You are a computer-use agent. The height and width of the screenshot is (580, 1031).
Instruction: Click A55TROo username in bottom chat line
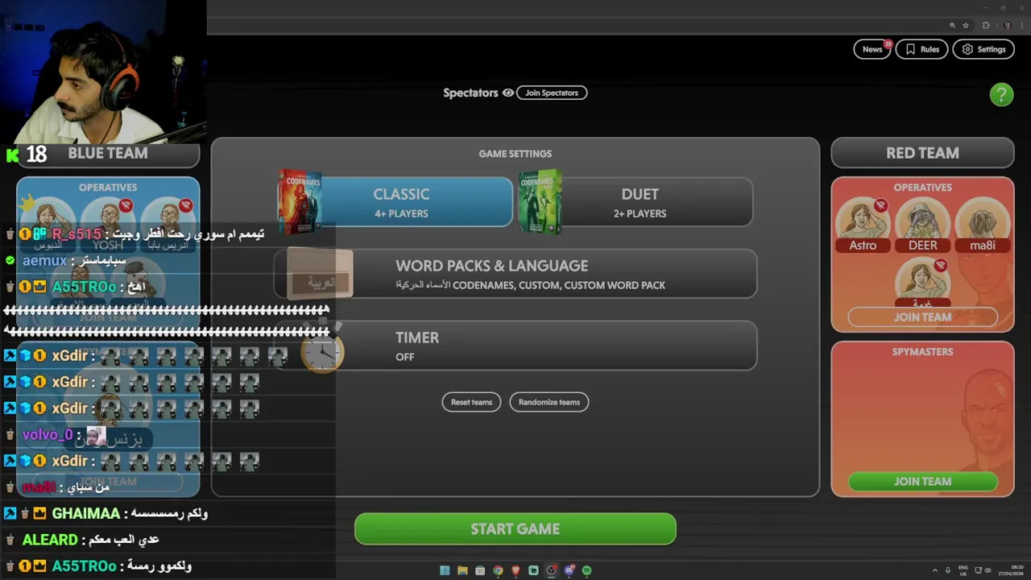tap(84, 566)
